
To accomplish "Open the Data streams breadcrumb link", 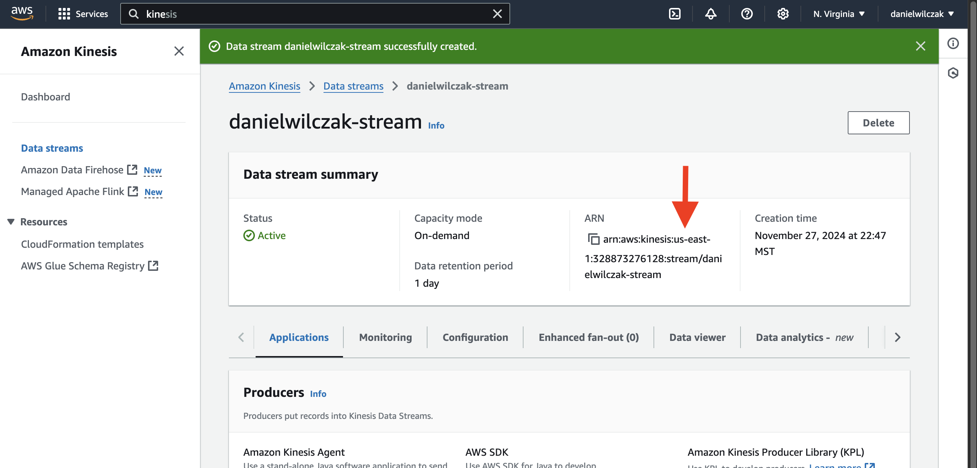I will coord(353,86).
